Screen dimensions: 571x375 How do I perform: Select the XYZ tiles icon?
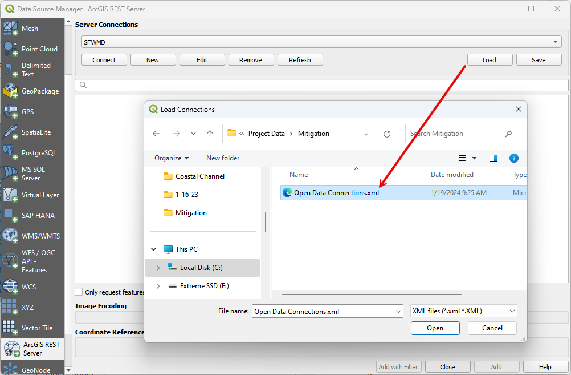11,307
